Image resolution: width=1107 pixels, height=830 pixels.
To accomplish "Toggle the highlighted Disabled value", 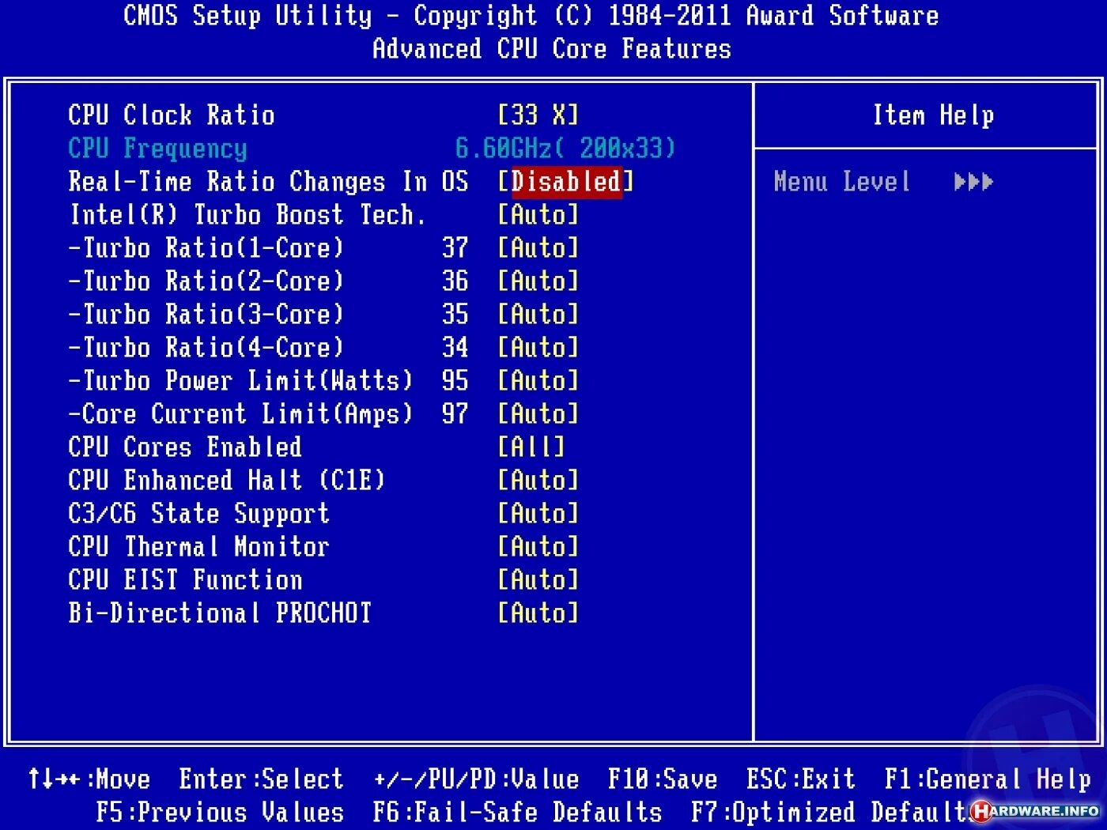I will click(566, 182).
